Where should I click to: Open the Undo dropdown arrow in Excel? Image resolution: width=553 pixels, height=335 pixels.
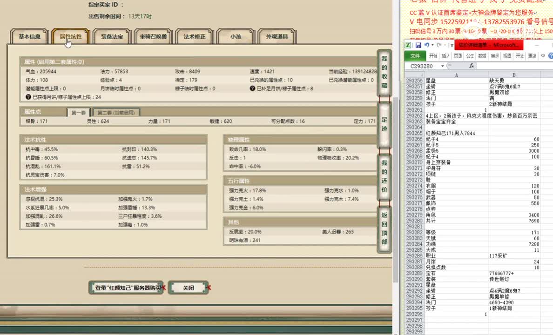(432, 45)
